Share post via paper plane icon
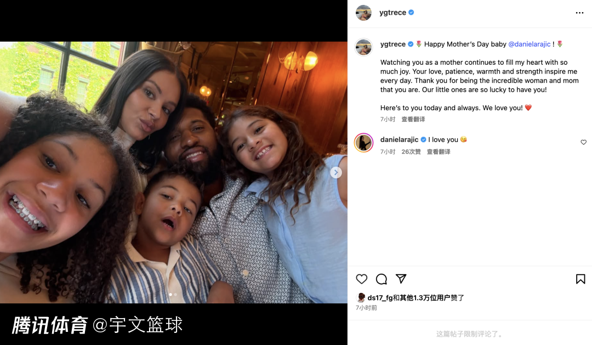Image resolution: width=592 pixels, height=345 pixels. [x=401, y=279]
